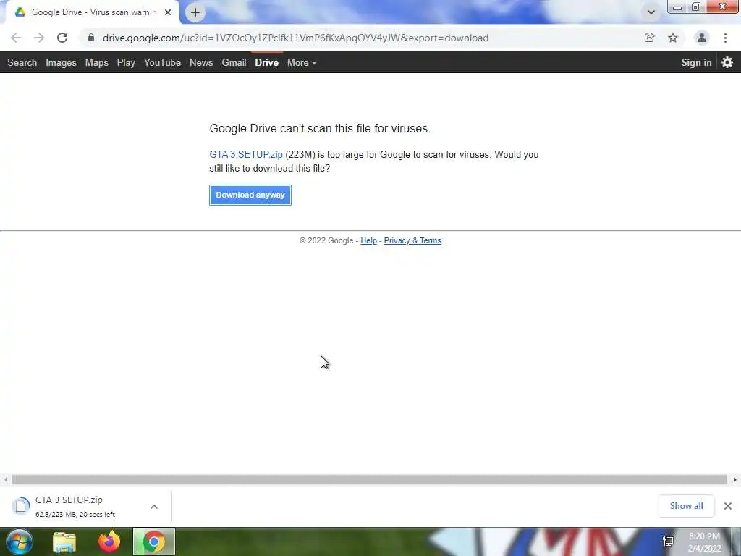Click Download anyway button
The image size is (741, 556).
pos(250,195)
